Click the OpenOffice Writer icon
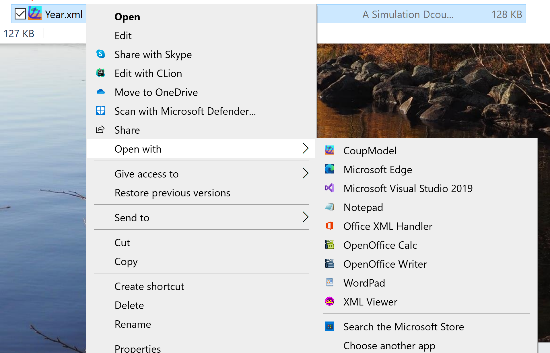This screenshot has height=353, width=550. coord(329,263)
